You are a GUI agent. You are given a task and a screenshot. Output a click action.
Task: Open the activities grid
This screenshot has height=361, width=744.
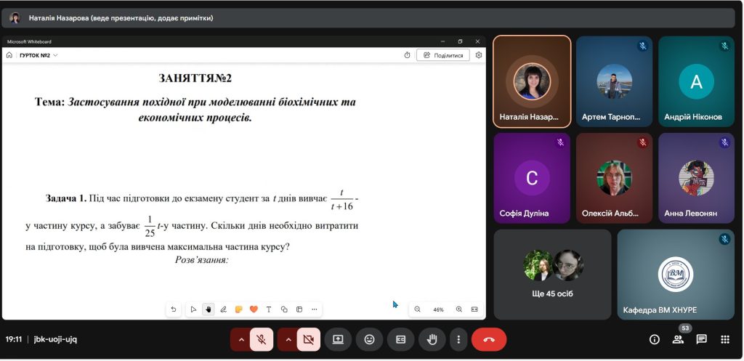point(724,340)
